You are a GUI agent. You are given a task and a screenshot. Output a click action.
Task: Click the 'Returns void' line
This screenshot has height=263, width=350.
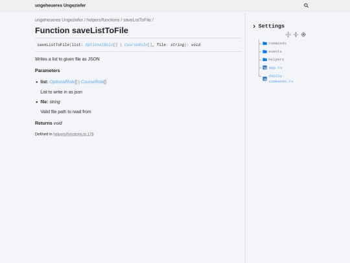[x=49, y=123]
